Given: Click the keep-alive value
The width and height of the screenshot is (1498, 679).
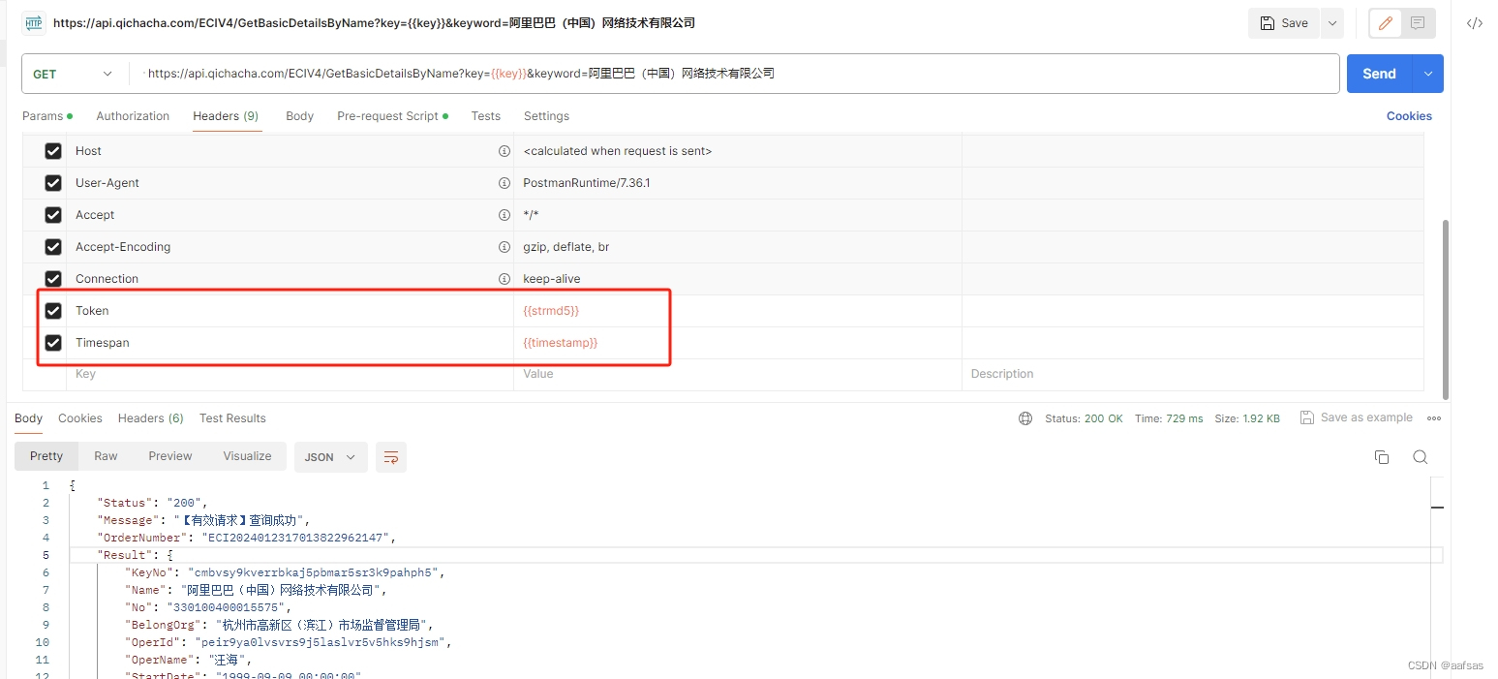Looking at the screenshot, I should (552, 279).
